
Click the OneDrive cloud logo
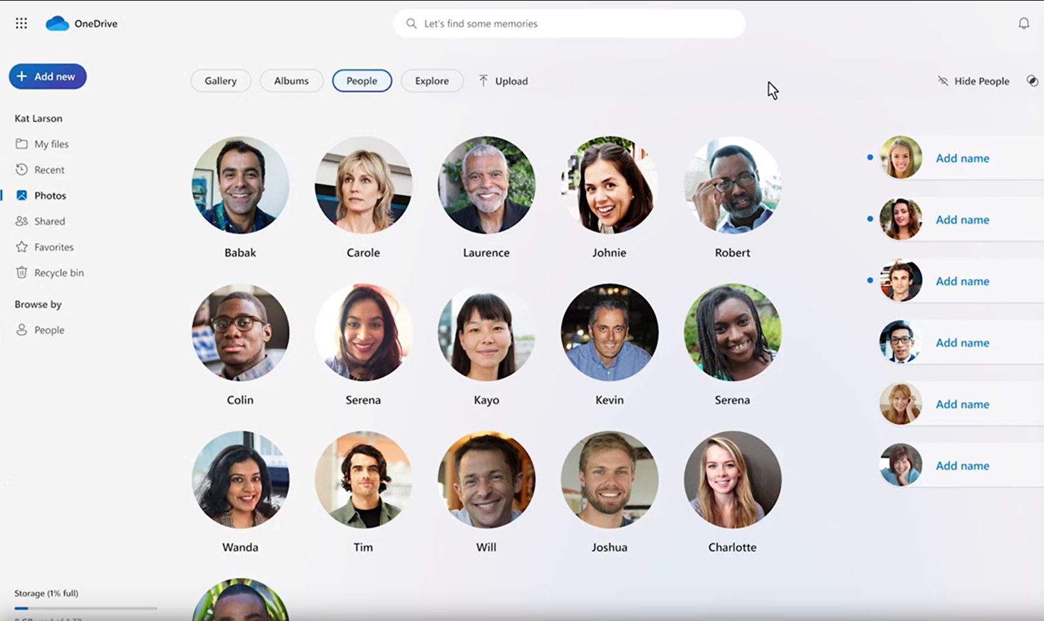(x=57, y=24)
